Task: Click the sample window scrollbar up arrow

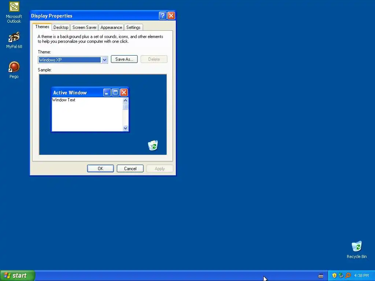Action: tap(125, 100)
